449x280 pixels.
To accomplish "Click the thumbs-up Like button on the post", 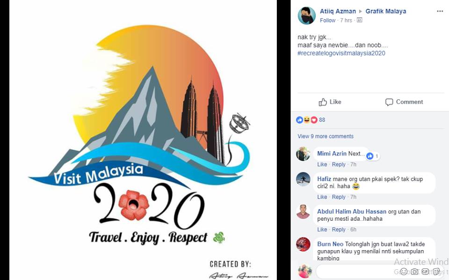I will point(330,102).
